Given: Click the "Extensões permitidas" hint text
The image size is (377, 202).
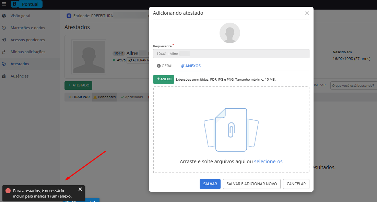Looking at the screenshot, I should [225, 79].
